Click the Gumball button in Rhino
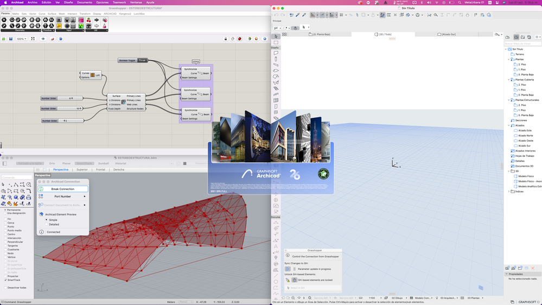 pos(103,163)
